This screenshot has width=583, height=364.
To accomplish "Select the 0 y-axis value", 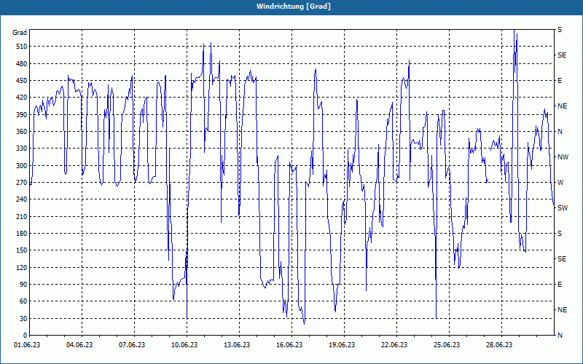I will coord(25,336).
